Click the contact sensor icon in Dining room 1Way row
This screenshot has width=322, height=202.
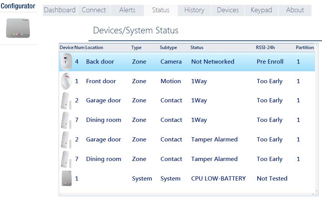click(x=66, y=120)
